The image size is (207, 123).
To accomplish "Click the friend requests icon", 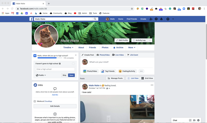I will click(151, 19).
